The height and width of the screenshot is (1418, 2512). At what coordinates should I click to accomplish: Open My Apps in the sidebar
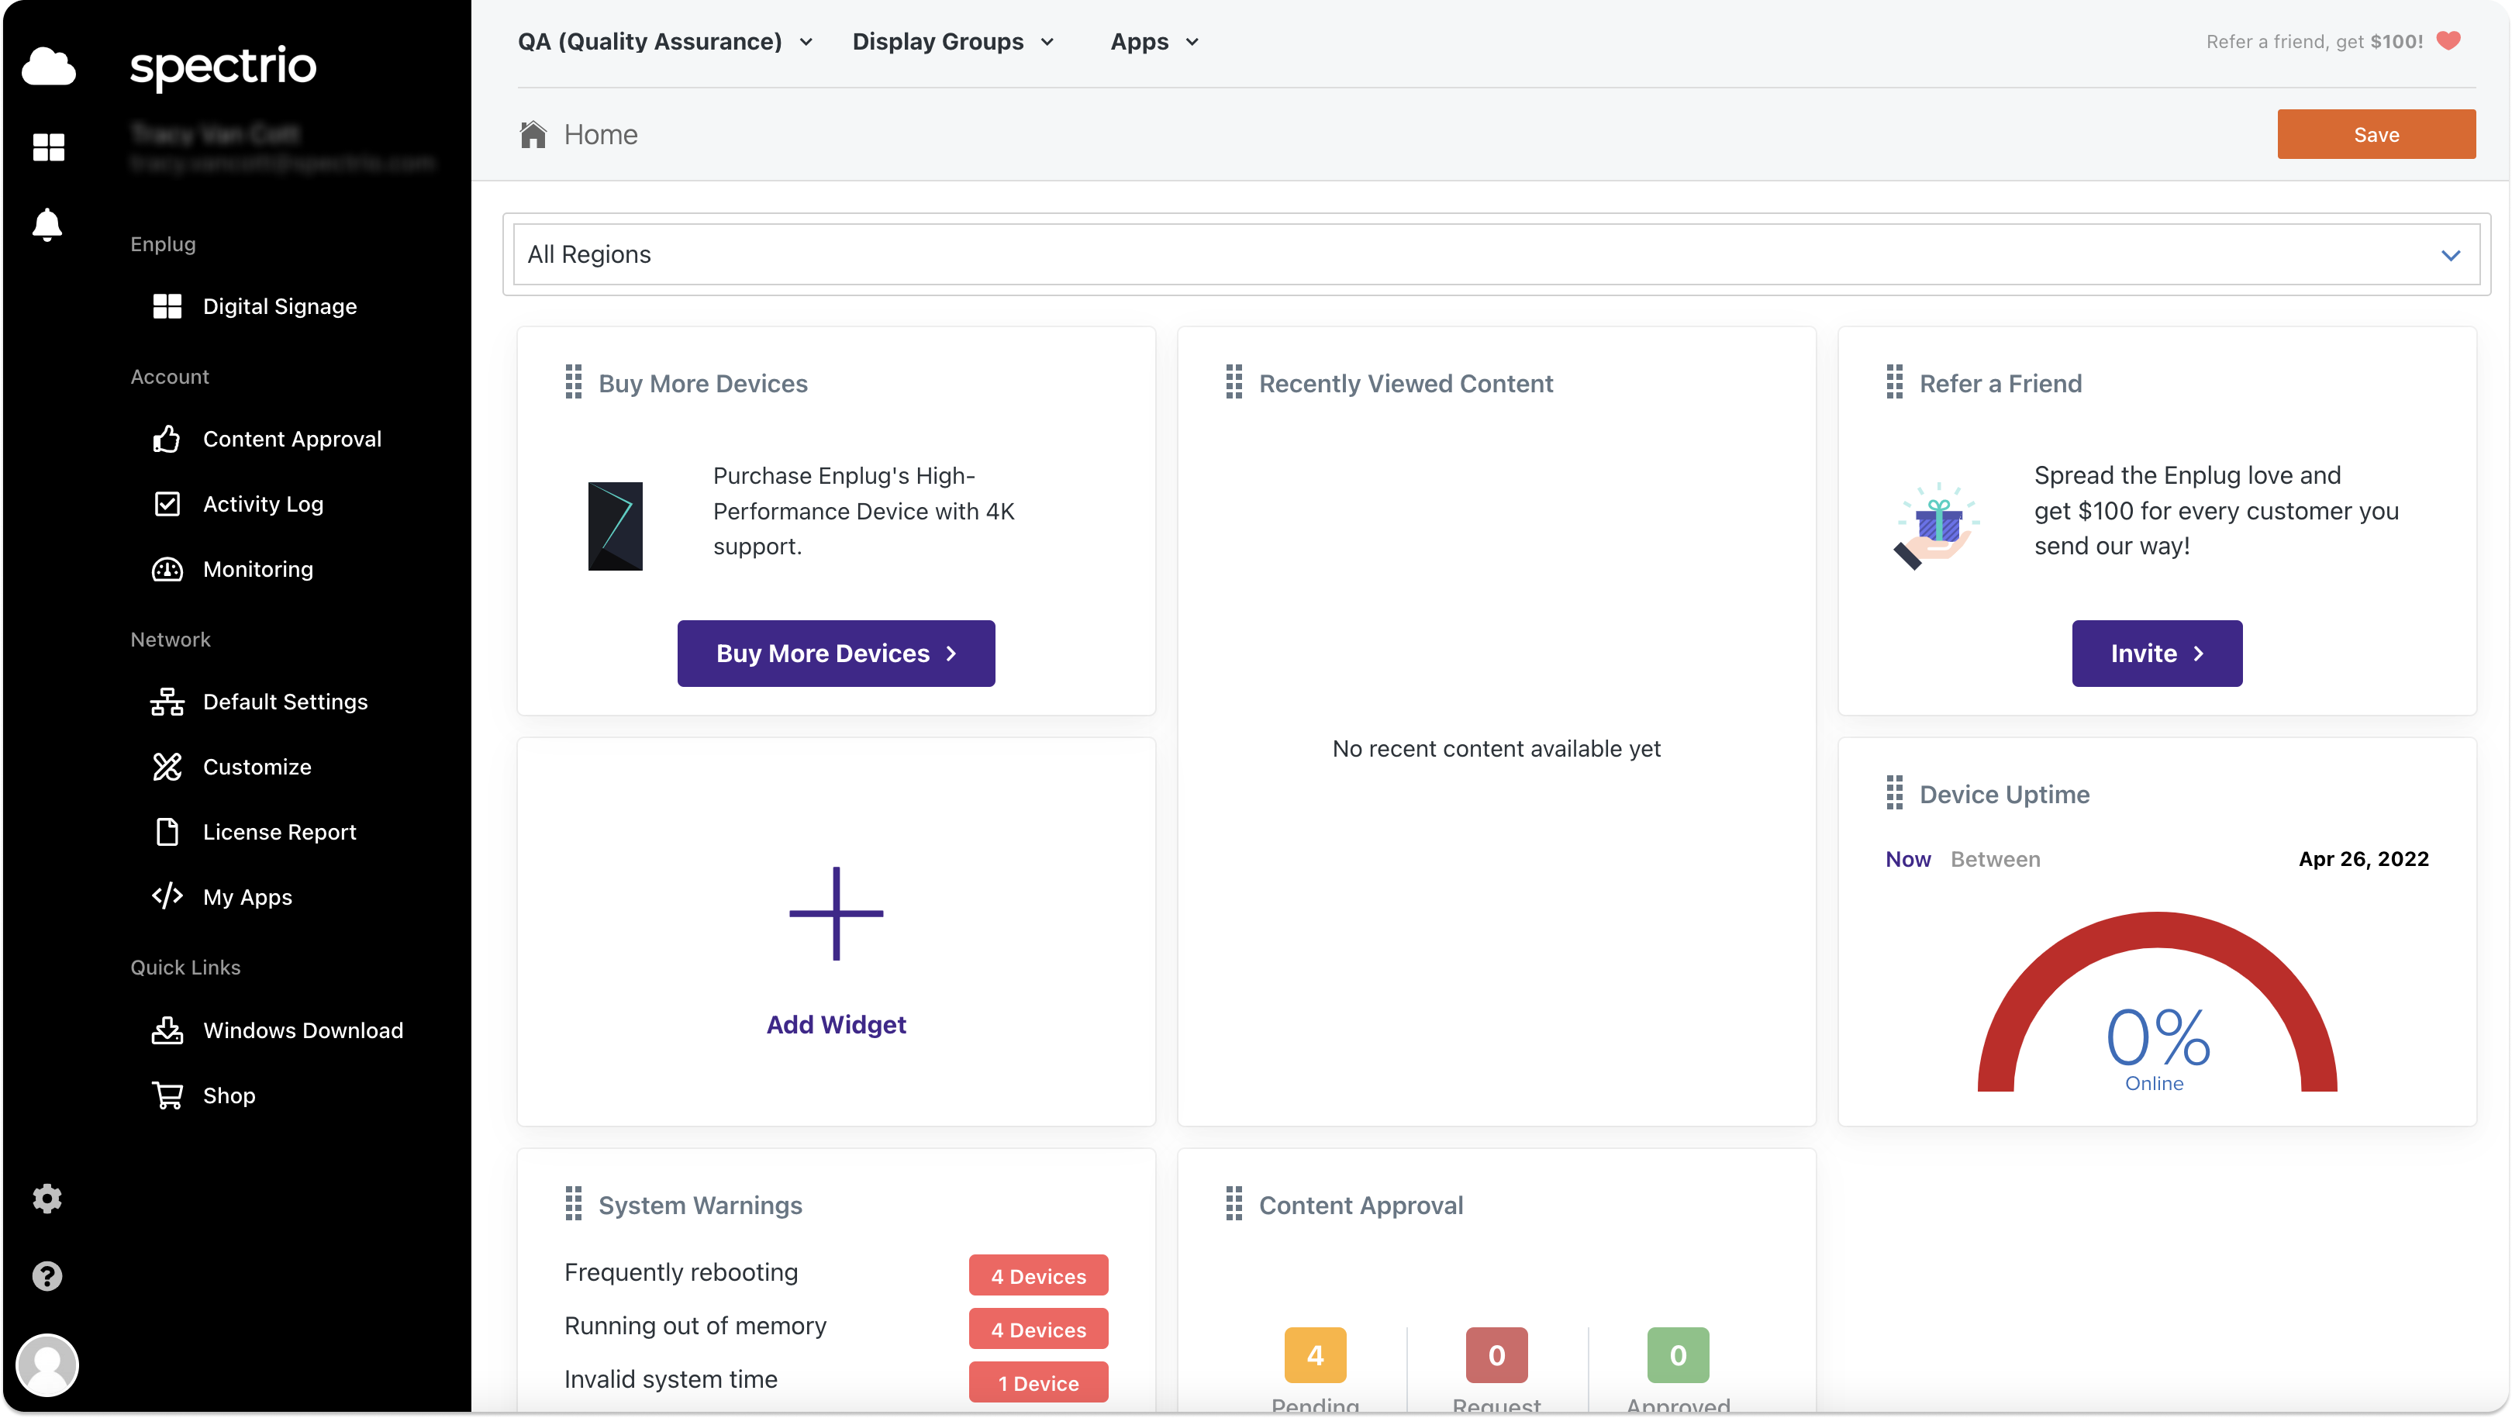(x=247, y=897)
